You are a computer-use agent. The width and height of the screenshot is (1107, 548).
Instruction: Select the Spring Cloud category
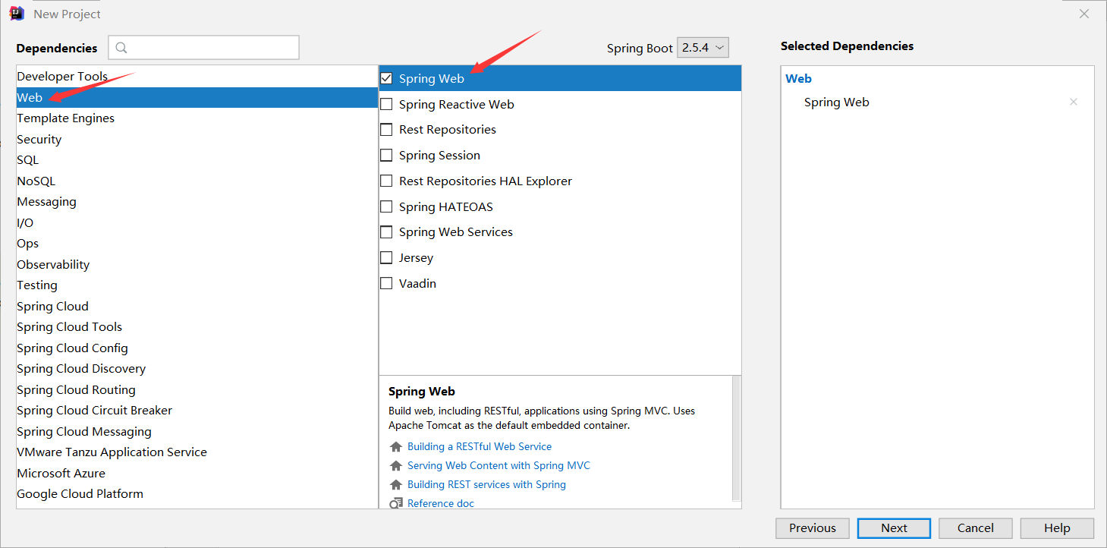coord(52,306)
